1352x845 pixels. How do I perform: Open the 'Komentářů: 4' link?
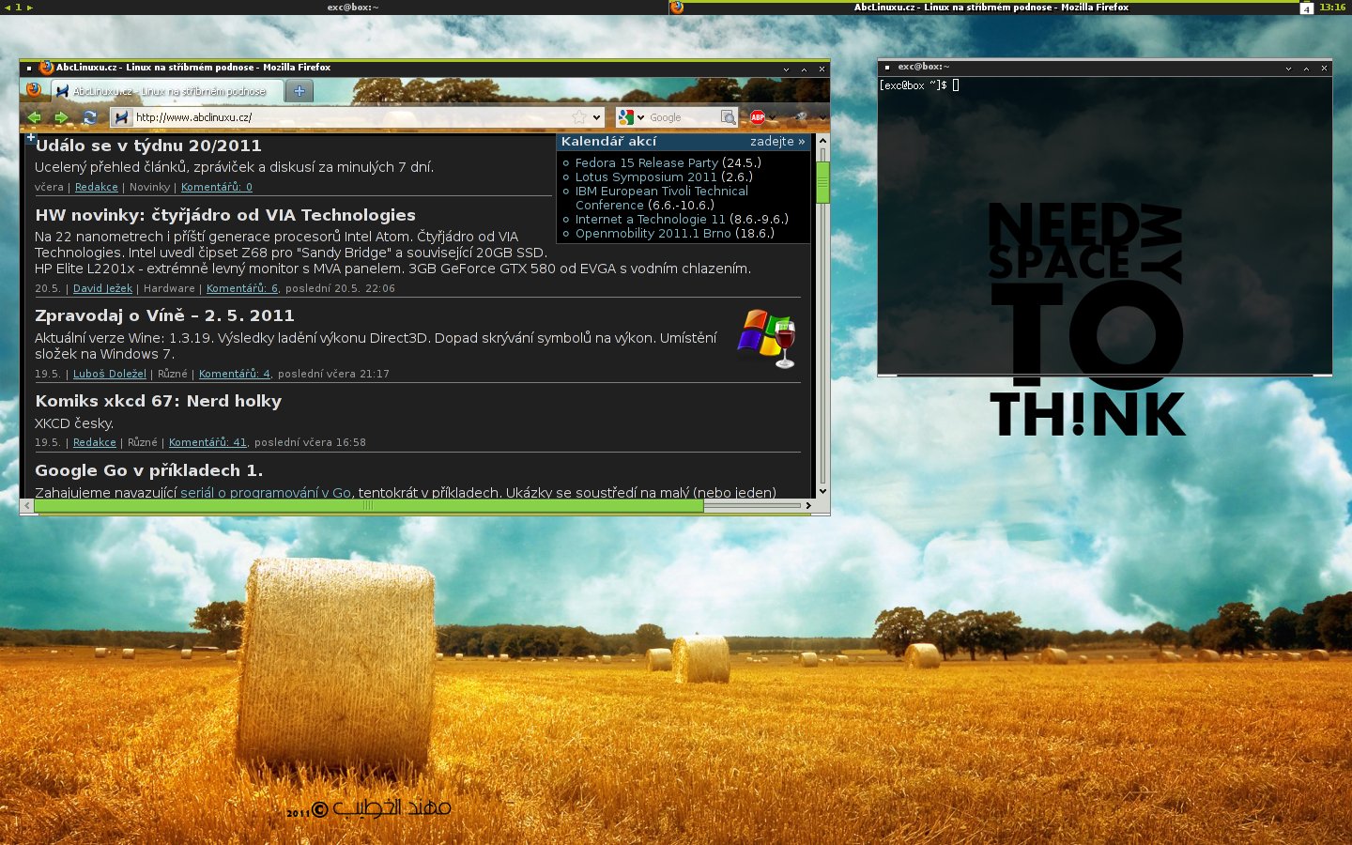(235, 374)
